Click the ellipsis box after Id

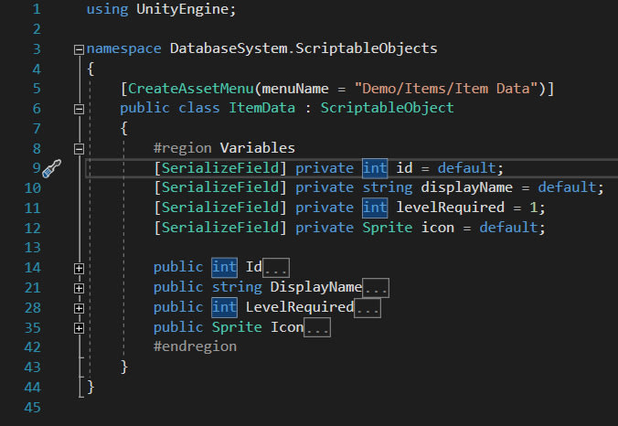(x=276, y=268)
